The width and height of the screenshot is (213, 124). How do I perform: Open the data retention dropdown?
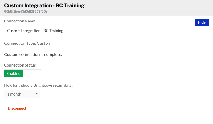[22, 94]
